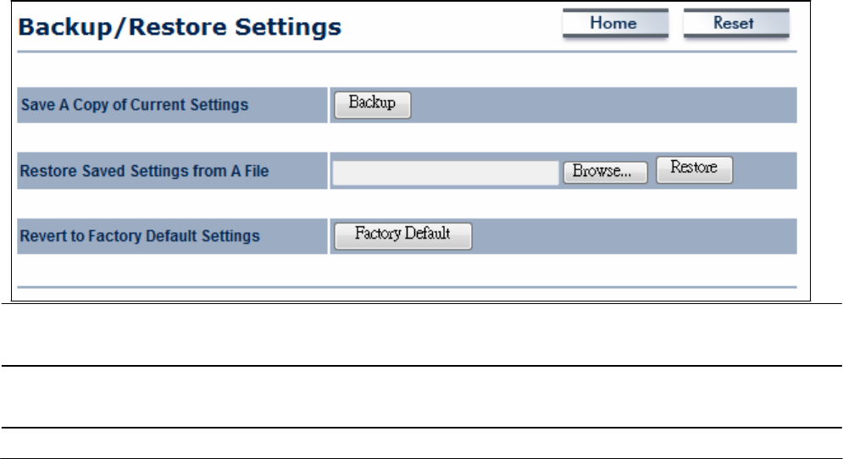Click the blank area right of Factory Default
Image resolution: width=843 pixels, height=459 pixels.
click(635, 236)
